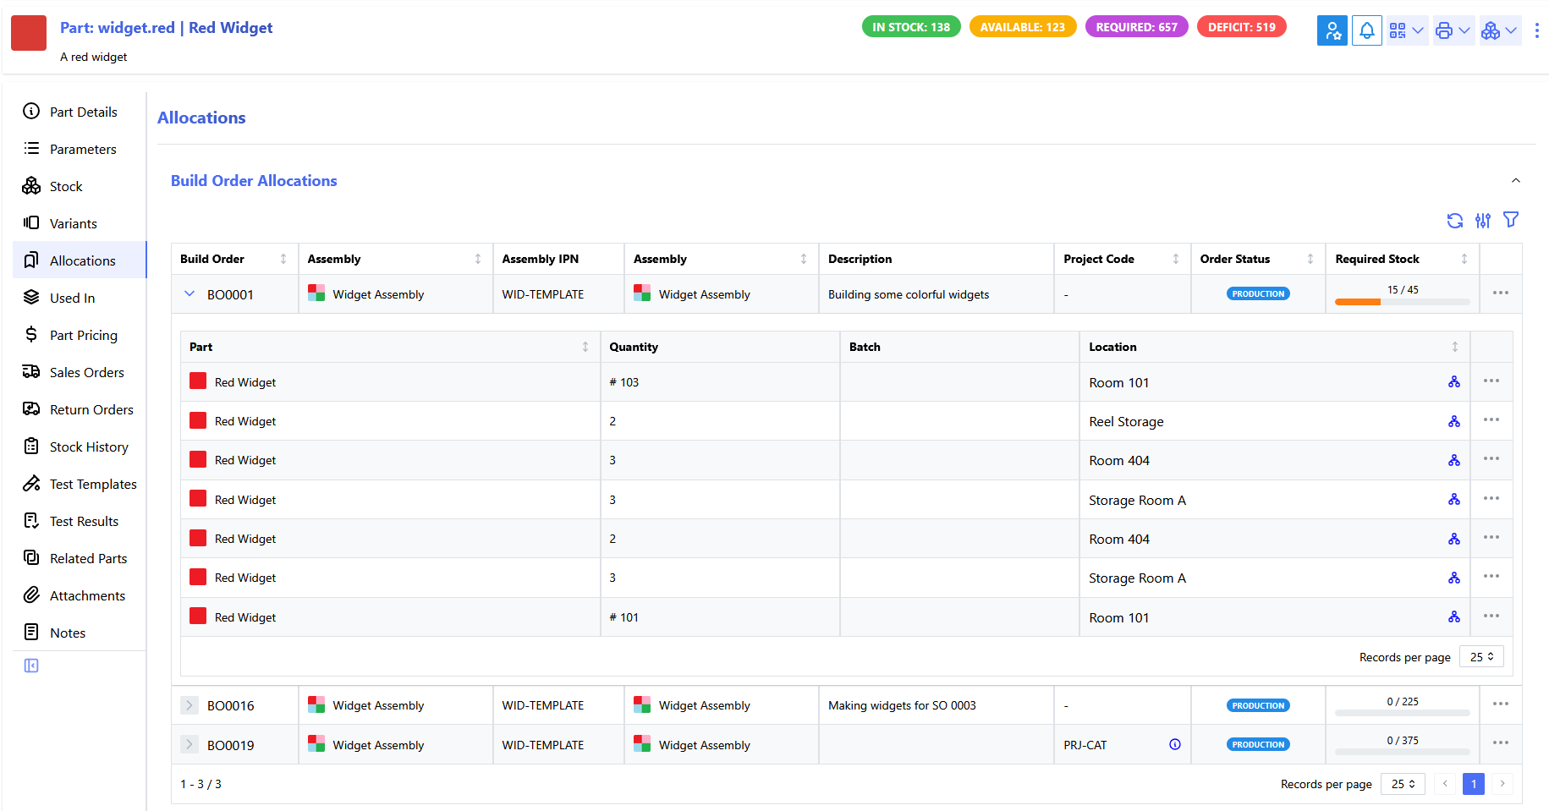This screenshot has height=811, width=1549.
Task: Collapse the sidebar with bottom panel icon
Action: pyautogui.click(x=31, y=666)
